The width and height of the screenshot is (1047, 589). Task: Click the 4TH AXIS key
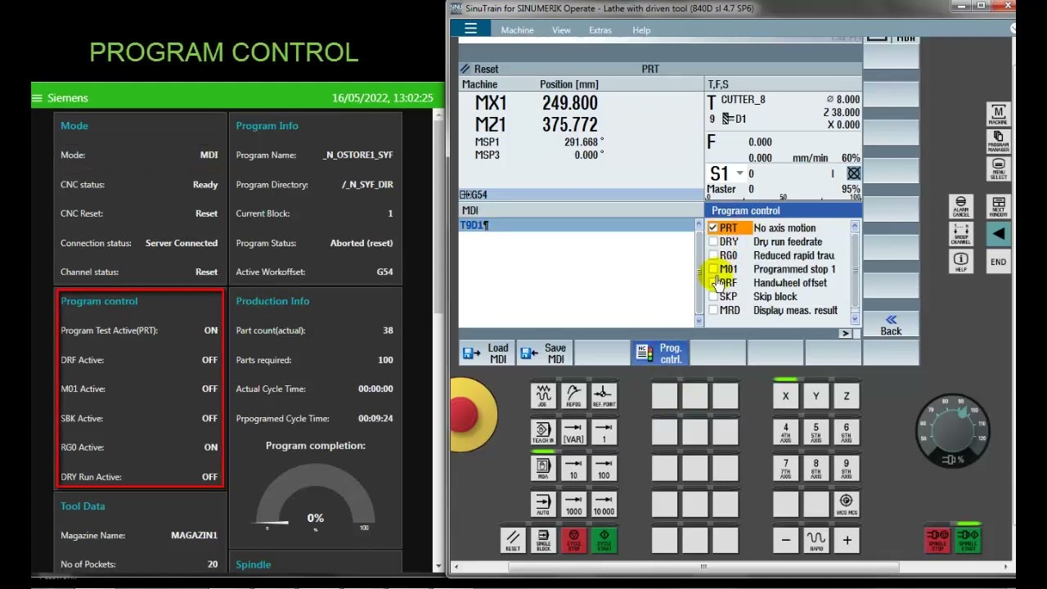[785, 432]
